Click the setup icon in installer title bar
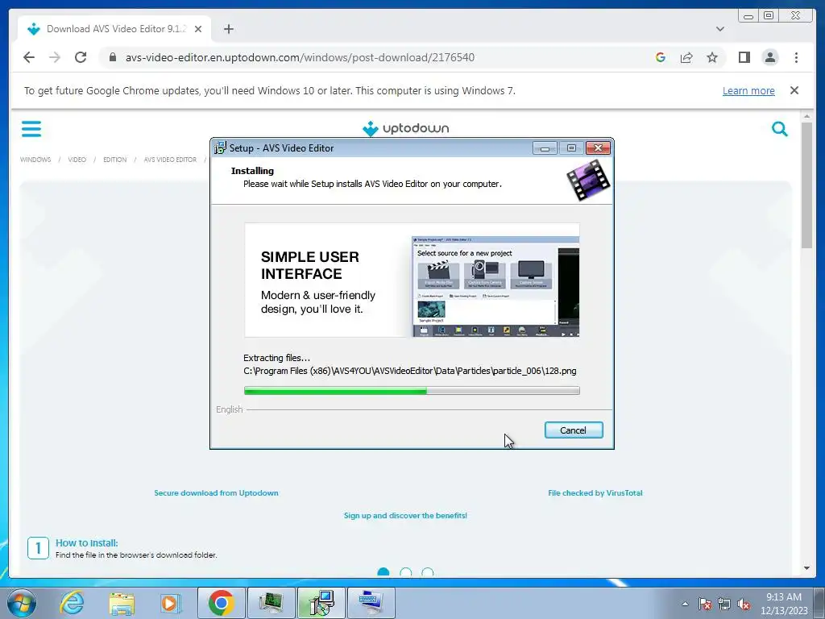Image resolution: width=825 pixels, height=619 pixels. tap(220, 148)
